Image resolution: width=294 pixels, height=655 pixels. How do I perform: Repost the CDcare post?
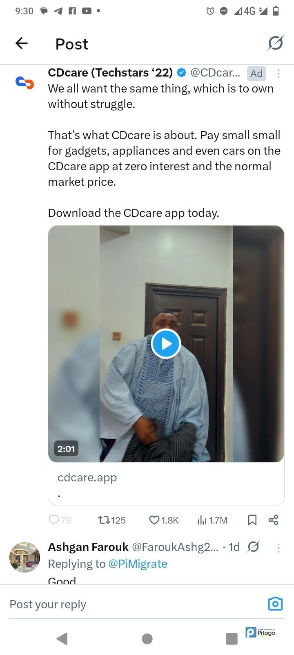[104, 520]
